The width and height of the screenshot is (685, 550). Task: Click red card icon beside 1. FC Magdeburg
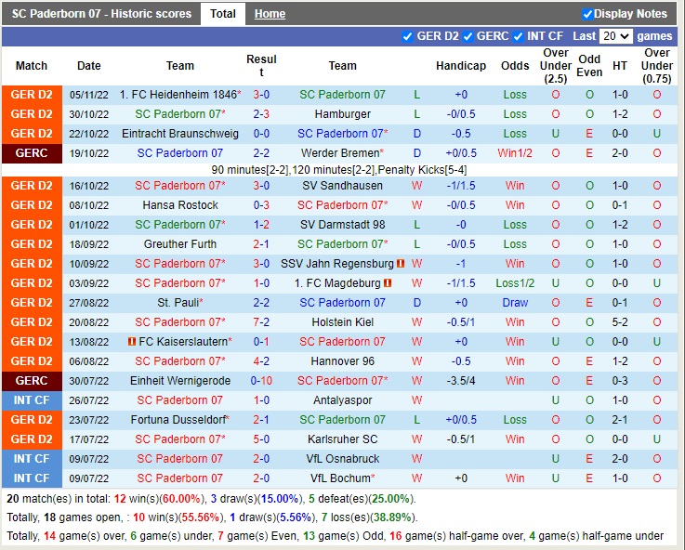coord(388,283)
